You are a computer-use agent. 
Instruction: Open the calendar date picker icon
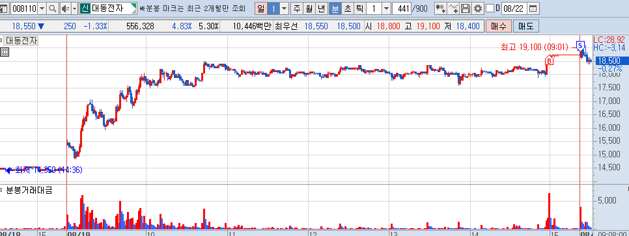coord(533,8)
